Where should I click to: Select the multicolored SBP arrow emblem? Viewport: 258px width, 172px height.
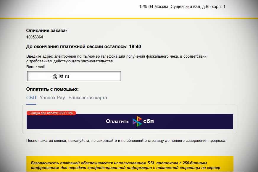tap(137, 121)
